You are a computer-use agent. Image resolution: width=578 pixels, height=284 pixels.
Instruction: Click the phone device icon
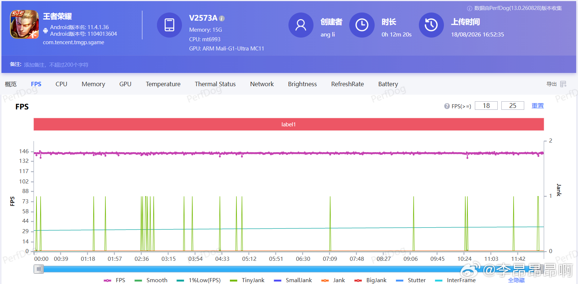coord(169,25)
